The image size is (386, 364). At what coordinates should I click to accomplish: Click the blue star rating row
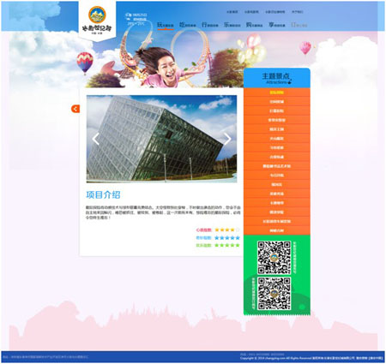click(x=227, y=238)
